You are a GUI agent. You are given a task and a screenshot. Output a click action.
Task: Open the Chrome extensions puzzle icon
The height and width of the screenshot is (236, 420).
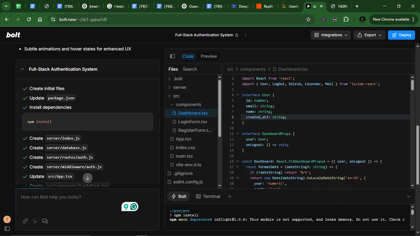tap(346, 19)
